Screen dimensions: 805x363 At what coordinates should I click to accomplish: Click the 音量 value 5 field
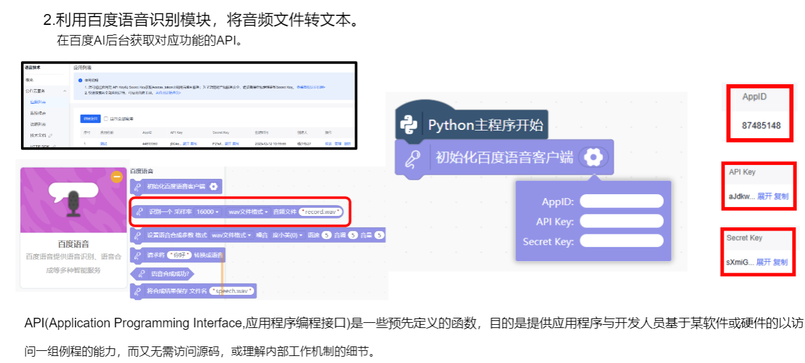click(380, 235)
